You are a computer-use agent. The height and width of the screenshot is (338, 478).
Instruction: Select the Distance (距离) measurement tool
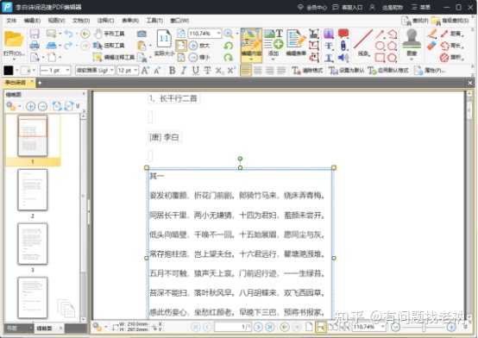click(x=451, y=34)
